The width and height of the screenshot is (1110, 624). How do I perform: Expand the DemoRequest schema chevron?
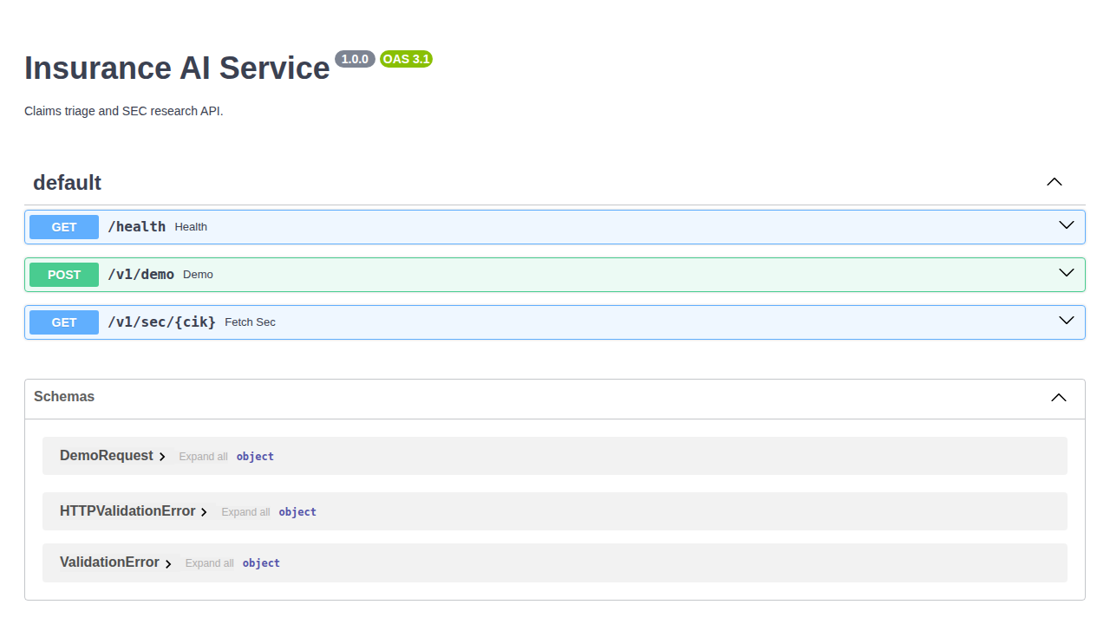pos(162,457)
